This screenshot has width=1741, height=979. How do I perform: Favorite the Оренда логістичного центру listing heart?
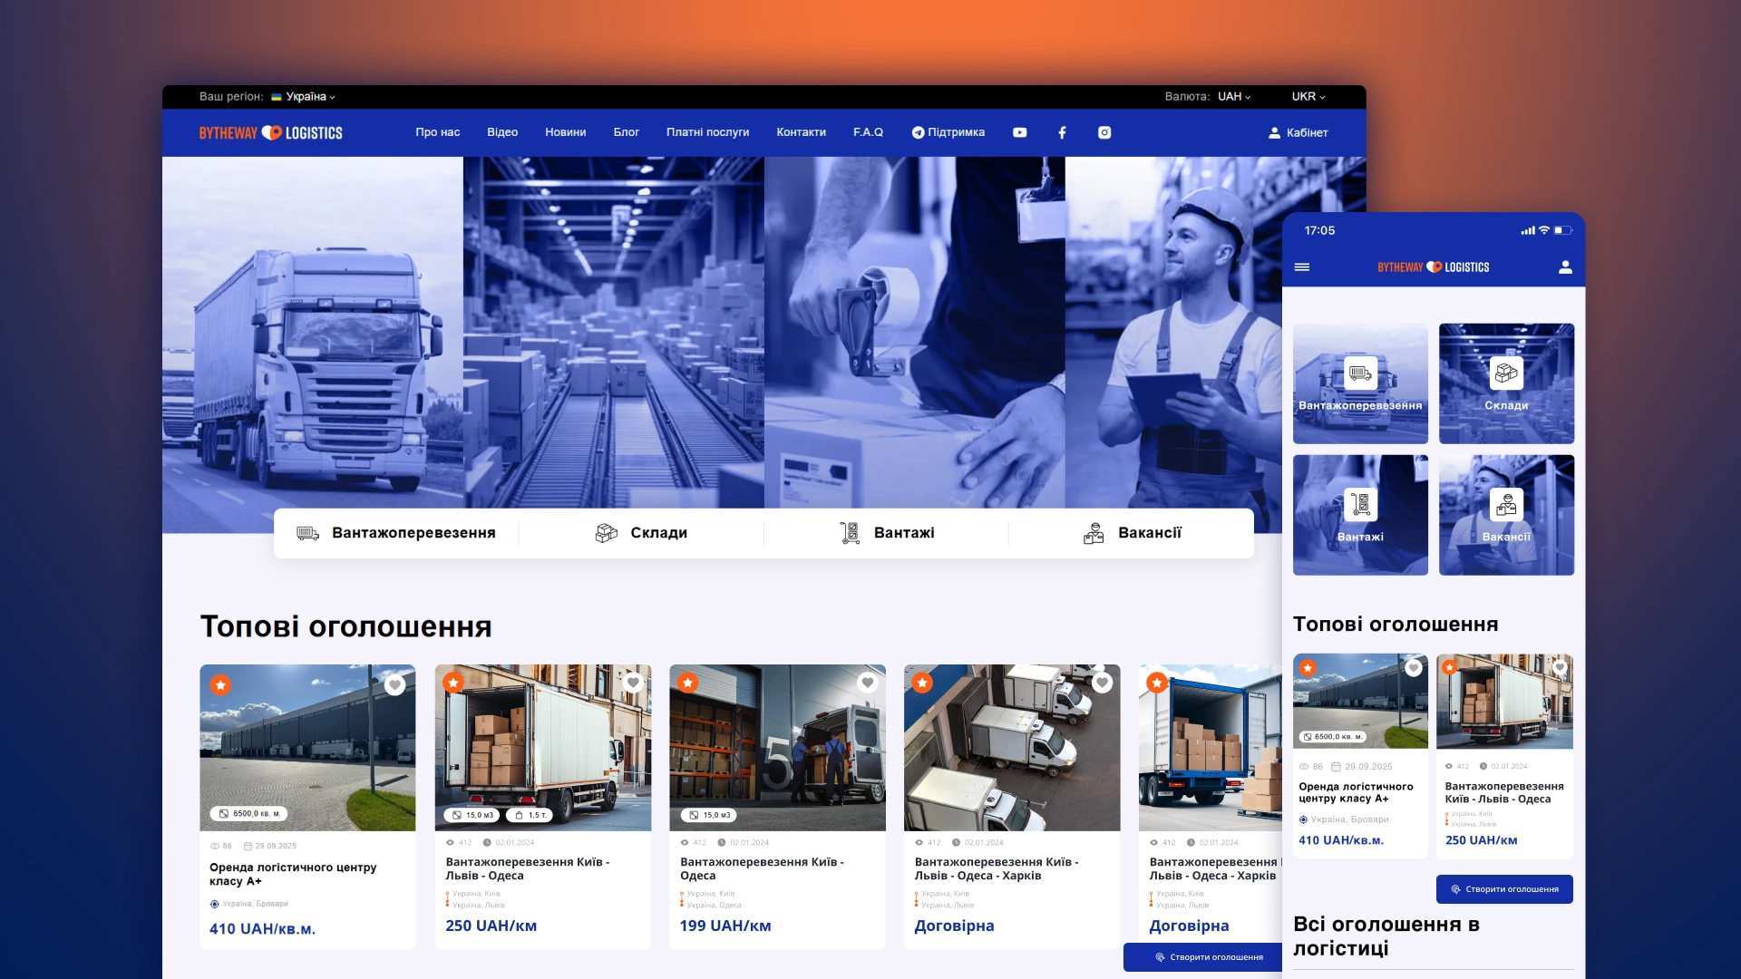point(394,685)
